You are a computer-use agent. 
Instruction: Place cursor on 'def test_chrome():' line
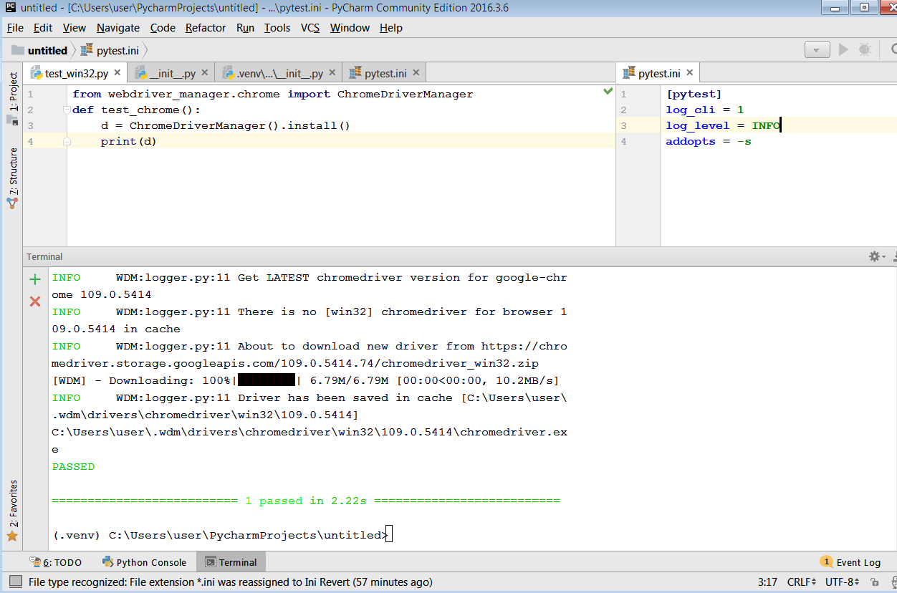click(136, 110)
